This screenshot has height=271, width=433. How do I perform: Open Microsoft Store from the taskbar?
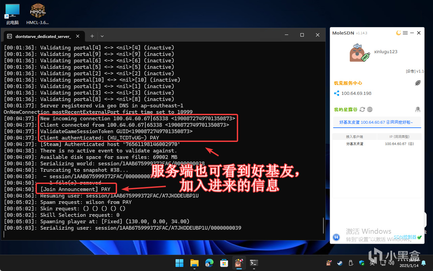224,263
